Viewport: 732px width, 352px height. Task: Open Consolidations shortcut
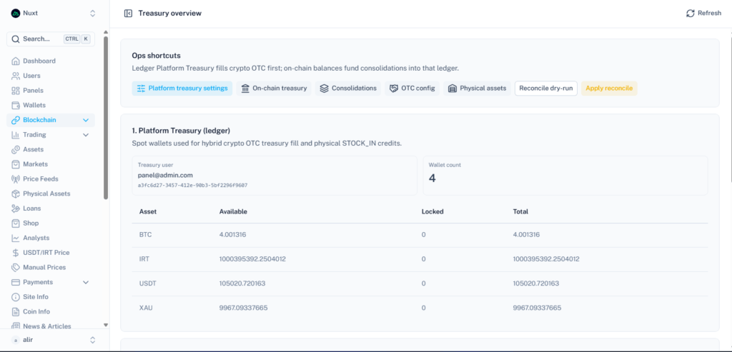point(348,88)
